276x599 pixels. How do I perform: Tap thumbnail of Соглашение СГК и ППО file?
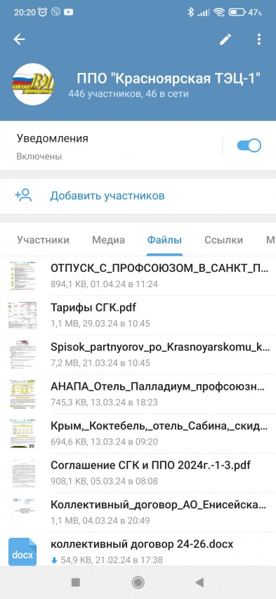(x=22, y=473)
